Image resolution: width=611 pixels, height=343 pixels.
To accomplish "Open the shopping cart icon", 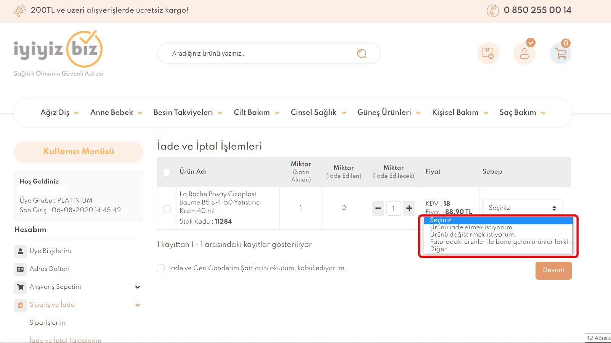I will tap(561, 53).
